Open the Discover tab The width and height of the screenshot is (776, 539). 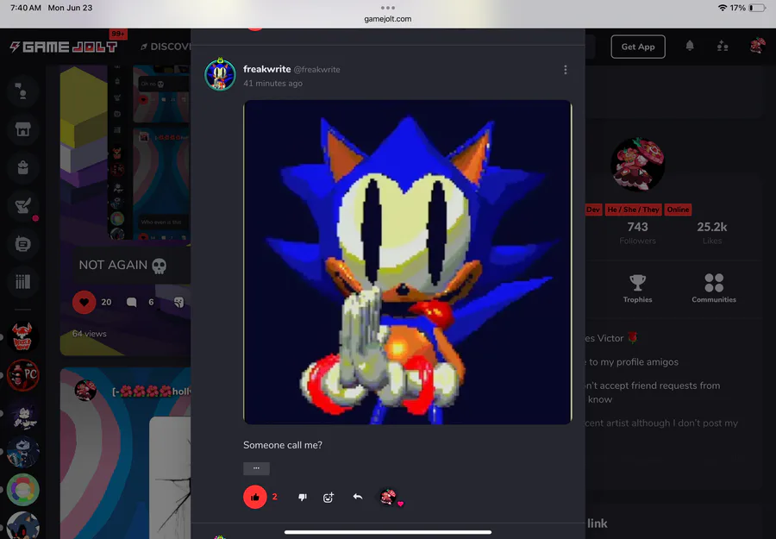[x=166, y=47]
